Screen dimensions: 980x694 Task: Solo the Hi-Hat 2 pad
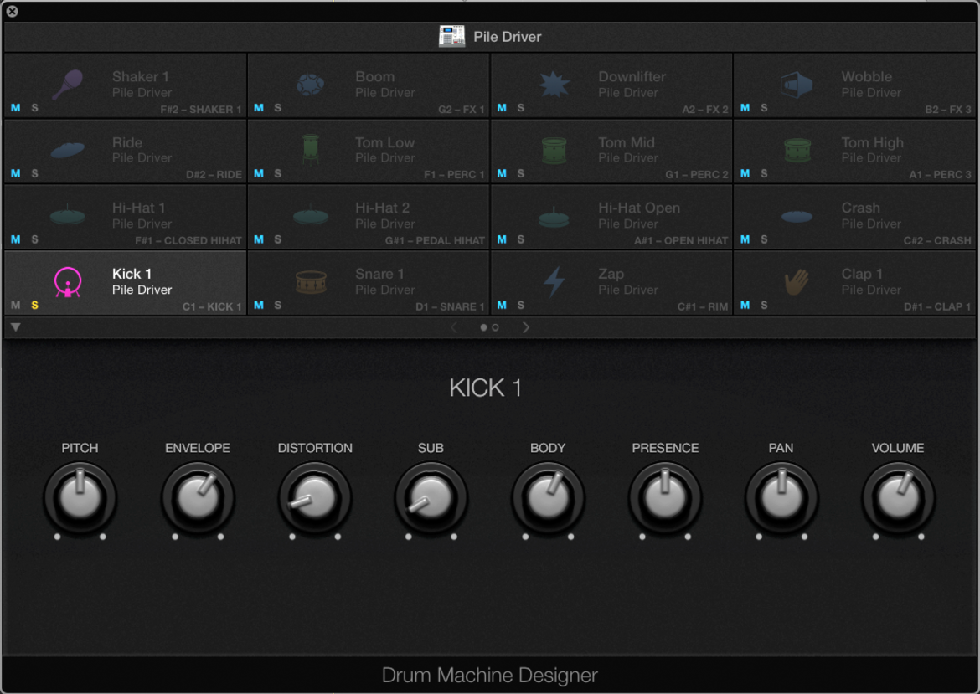[277, 240]
